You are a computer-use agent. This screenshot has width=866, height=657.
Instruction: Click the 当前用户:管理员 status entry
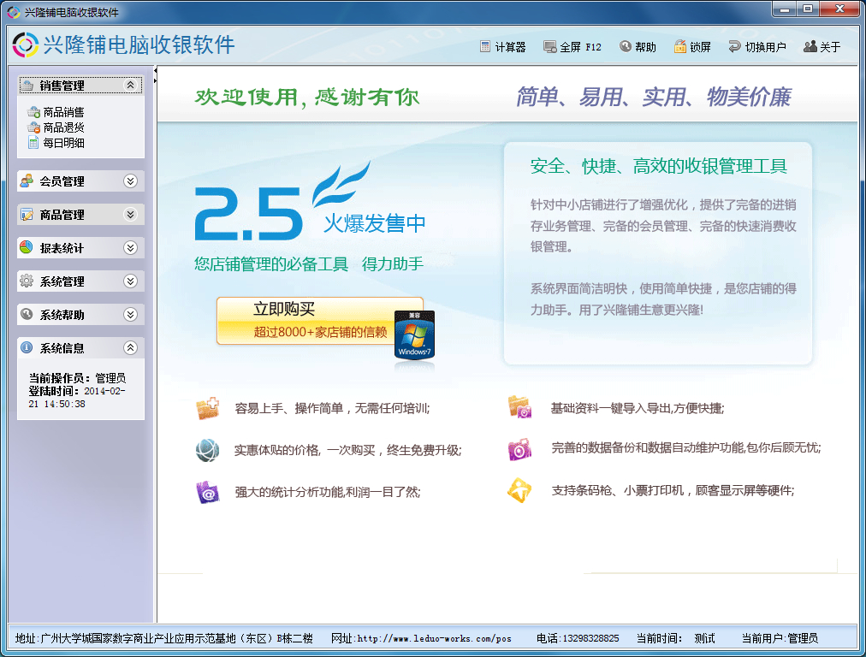pos(780,638)
